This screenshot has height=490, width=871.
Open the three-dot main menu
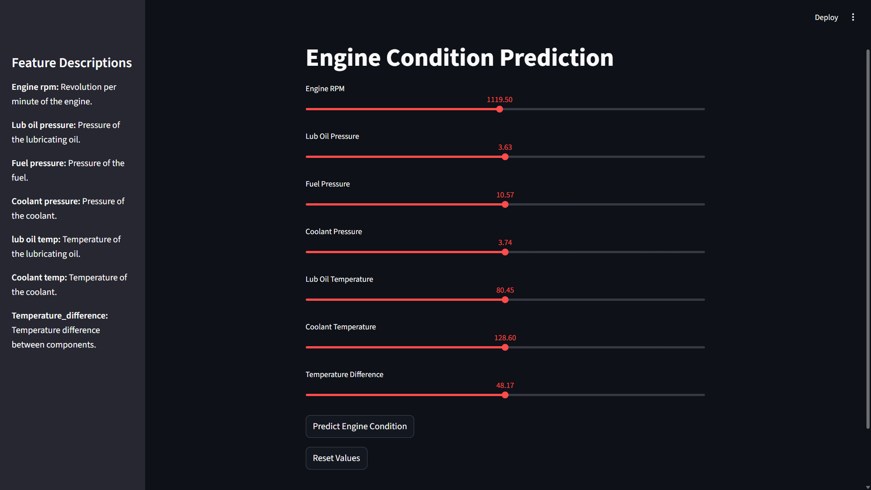853,17
